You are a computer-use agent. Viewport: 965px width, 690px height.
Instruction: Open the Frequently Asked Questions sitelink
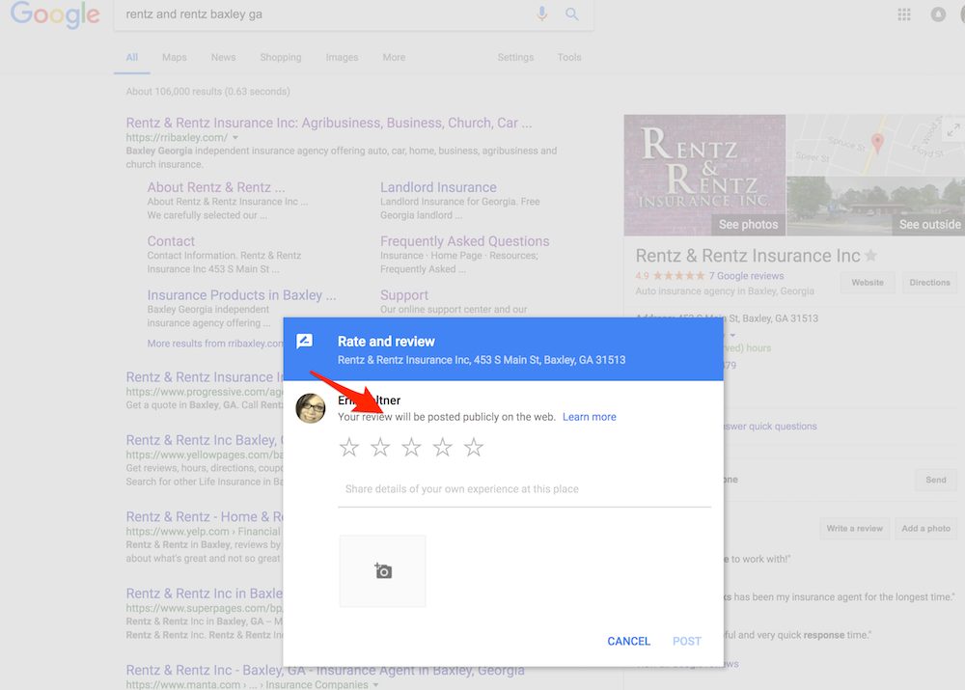(x=465, y=241)
